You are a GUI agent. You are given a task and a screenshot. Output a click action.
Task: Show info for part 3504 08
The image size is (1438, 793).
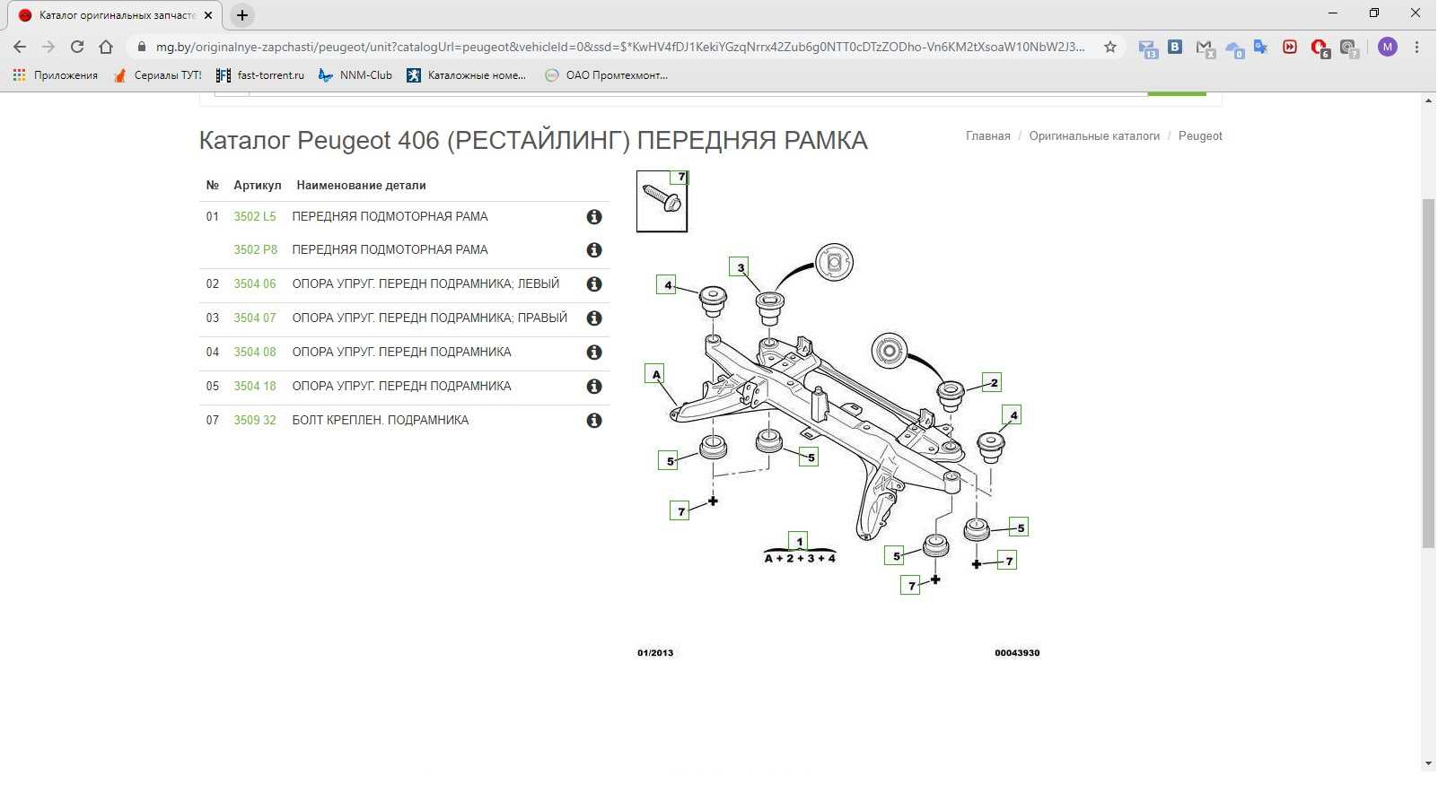tap(594, 353)
